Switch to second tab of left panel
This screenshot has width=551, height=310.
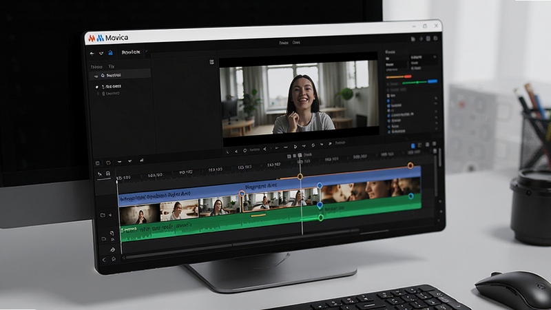(111, 66)
